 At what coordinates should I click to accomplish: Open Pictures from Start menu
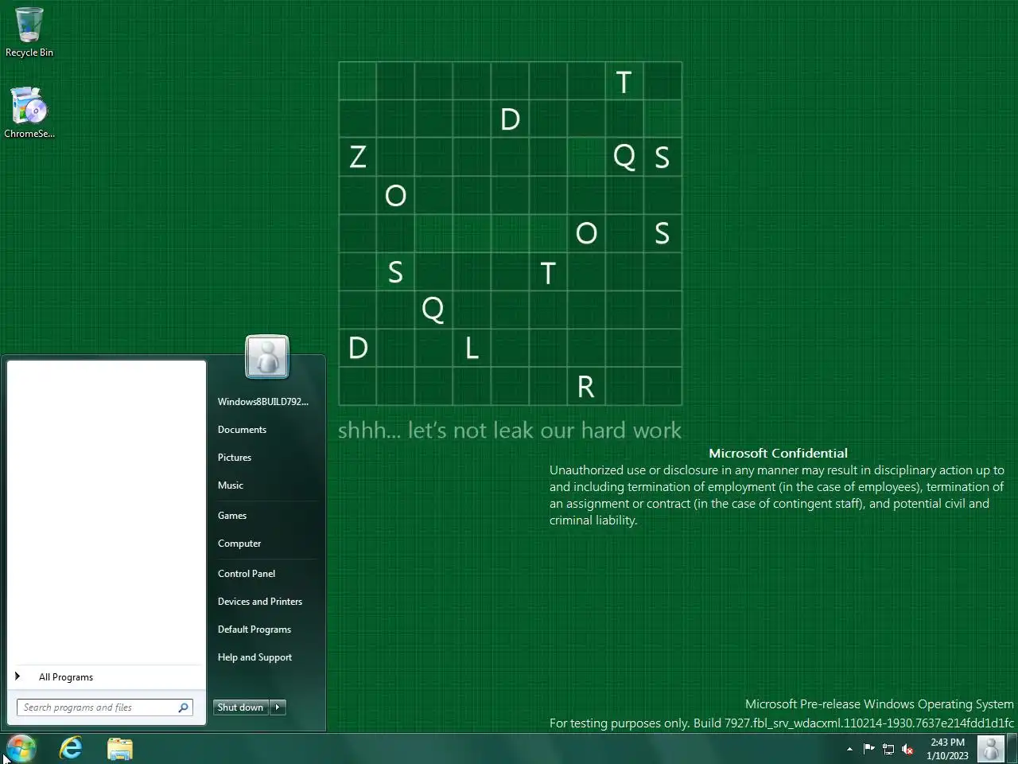pyautogui.click(x=235, y=458)
